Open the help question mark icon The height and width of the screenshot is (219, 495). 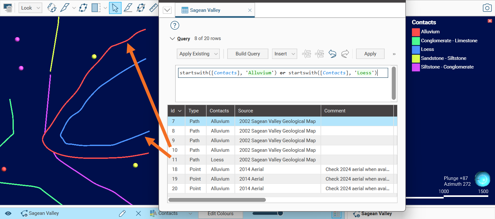(175, 26)
